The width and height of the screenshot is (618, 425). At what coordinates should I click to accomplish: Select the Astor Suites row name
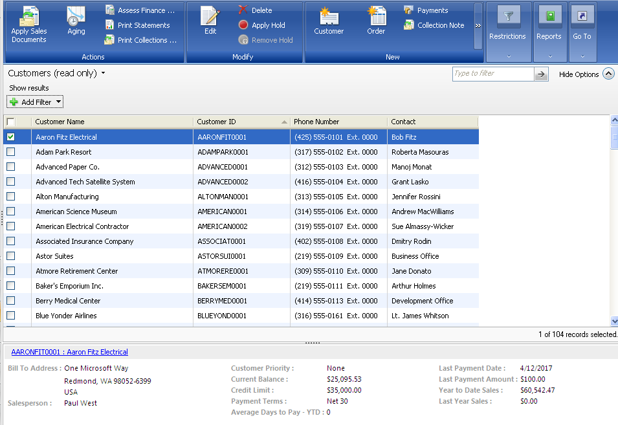[54, 256]
